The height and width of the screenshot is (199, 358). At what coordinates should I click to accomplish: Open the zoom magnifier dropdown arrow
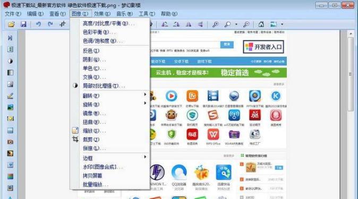coord(236,24)
